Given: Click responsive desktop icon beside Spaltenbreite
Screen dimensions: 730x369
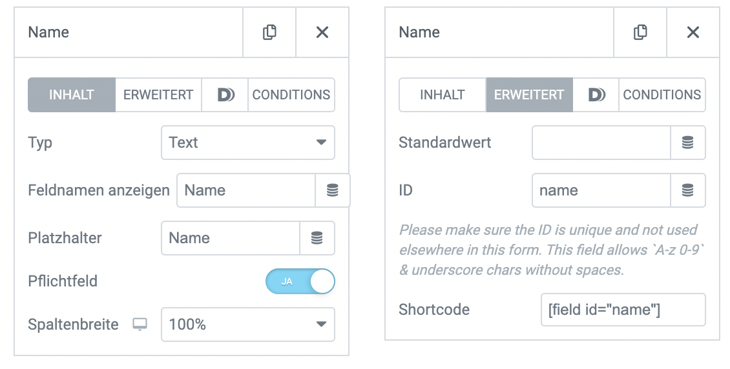Looking at the screenshot, I should [x=140, y=324].
